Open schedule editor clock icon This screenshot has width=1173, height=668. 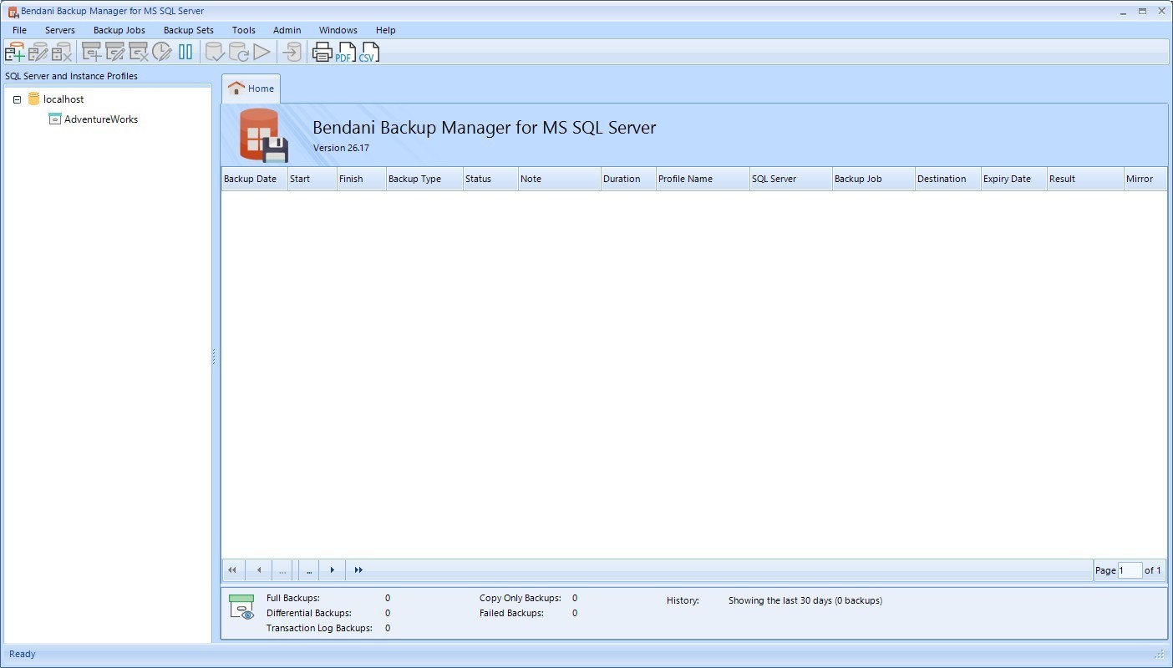click(x=162, y=52)
